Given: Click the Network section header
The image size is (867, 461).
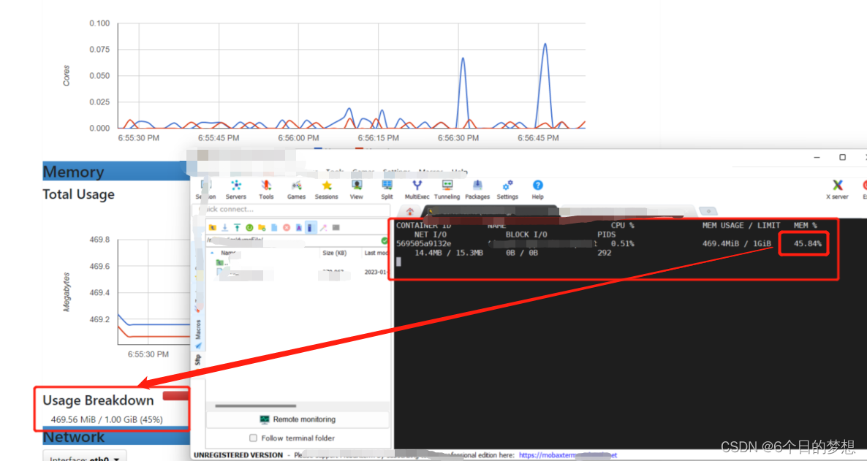Looking at the screenshot, I should pyautogui.click(x=117, y=437).
